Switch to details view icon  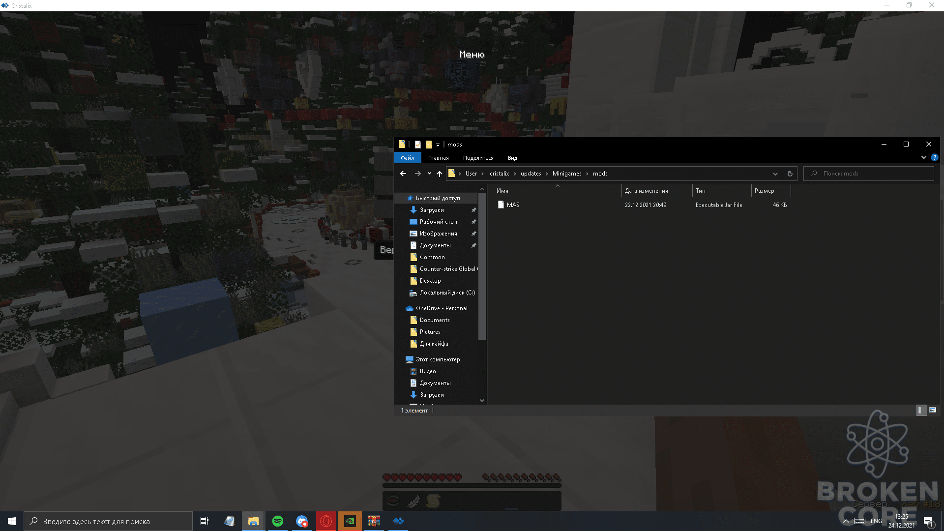click(921, 410)
